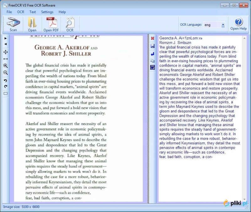Open the Settings menu
The width and height of the screenshot is (251, 212).
click(47, 12)
